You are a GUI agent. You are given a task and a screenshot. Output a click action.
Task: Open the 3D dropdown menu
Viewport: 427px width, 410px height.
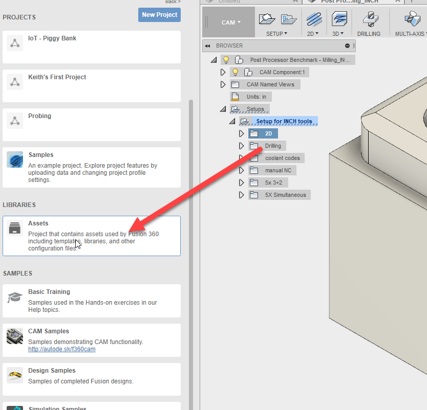(x=338, y=34)
